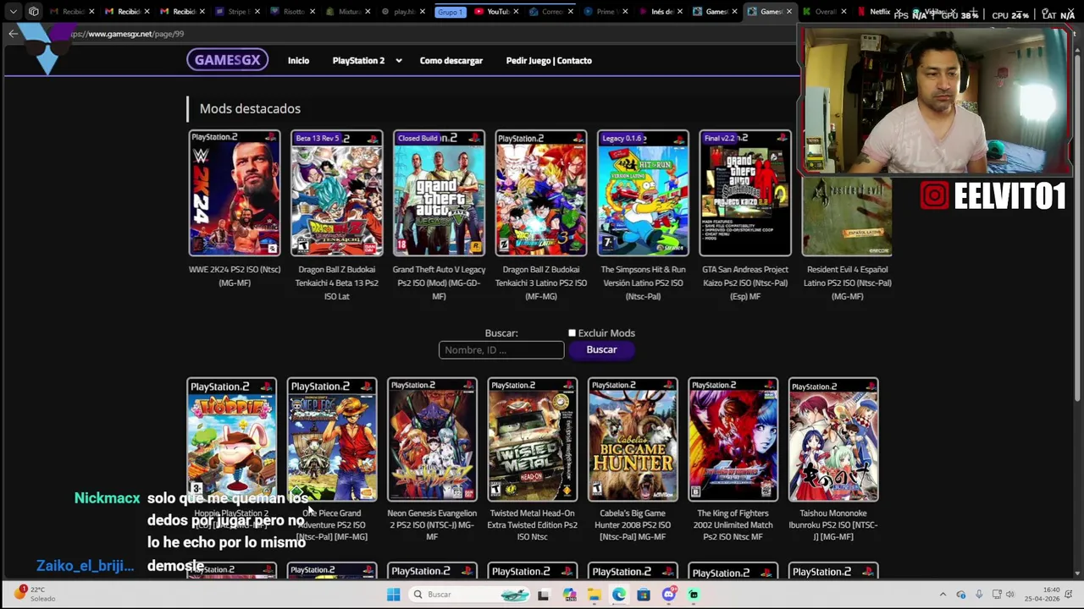The height and width of the screenshot is (609, 1084).
Task: Switch to the Correo tab
Action: (551, 12)
